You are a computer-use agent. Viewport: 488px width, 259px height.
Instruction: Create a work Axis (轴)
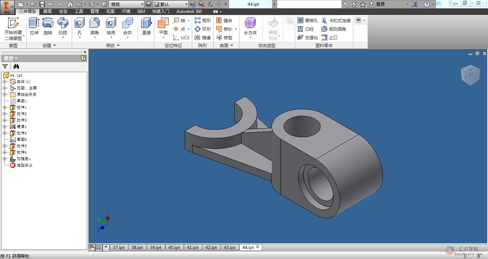[x=180, y=20]
